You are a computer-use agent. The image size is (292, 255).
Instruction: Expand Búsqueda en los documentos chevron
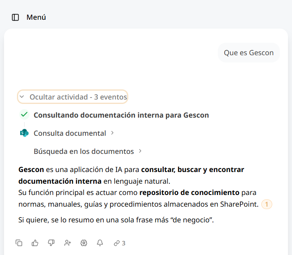[140, 151]
